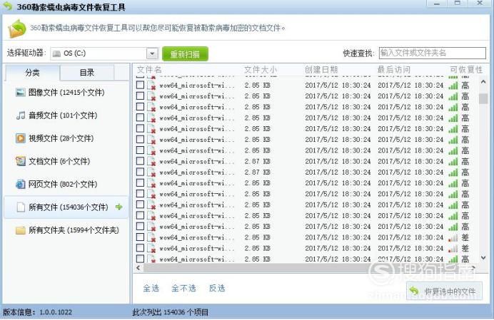Click the 恢复选中的文件 button

tap(444, 291)
